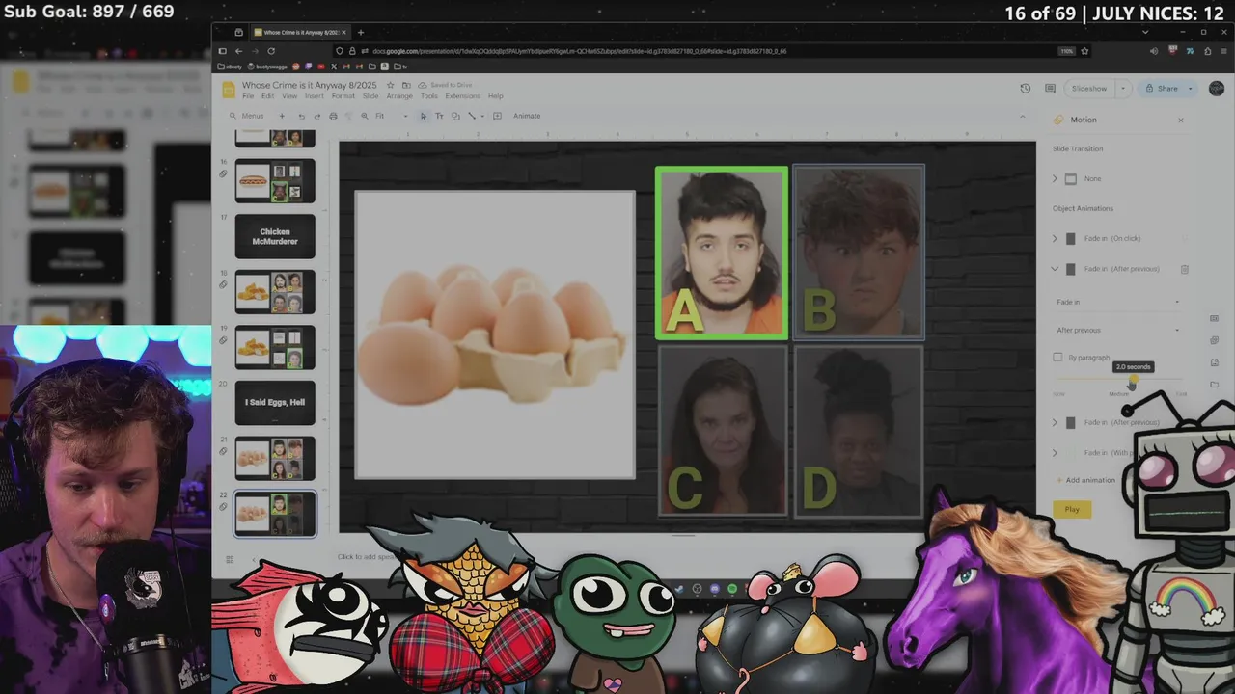Open the Arrange menu
The image size is (1235, 694).
(x=399, y=96)
